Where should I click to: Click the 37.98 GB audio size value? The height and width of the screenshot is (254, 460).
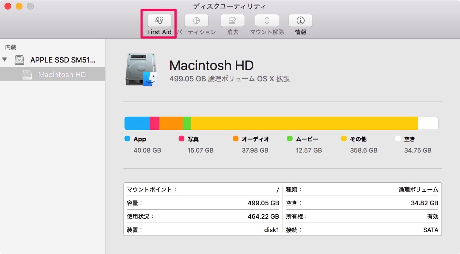tap(255, 150)
